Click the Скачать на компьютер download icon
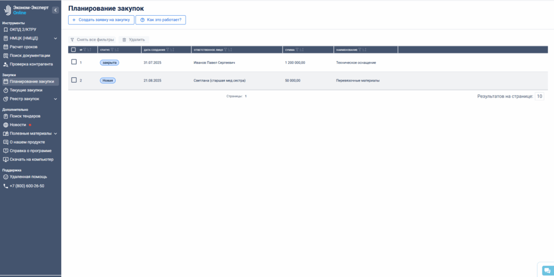554x277 pixels. point(5,159)
